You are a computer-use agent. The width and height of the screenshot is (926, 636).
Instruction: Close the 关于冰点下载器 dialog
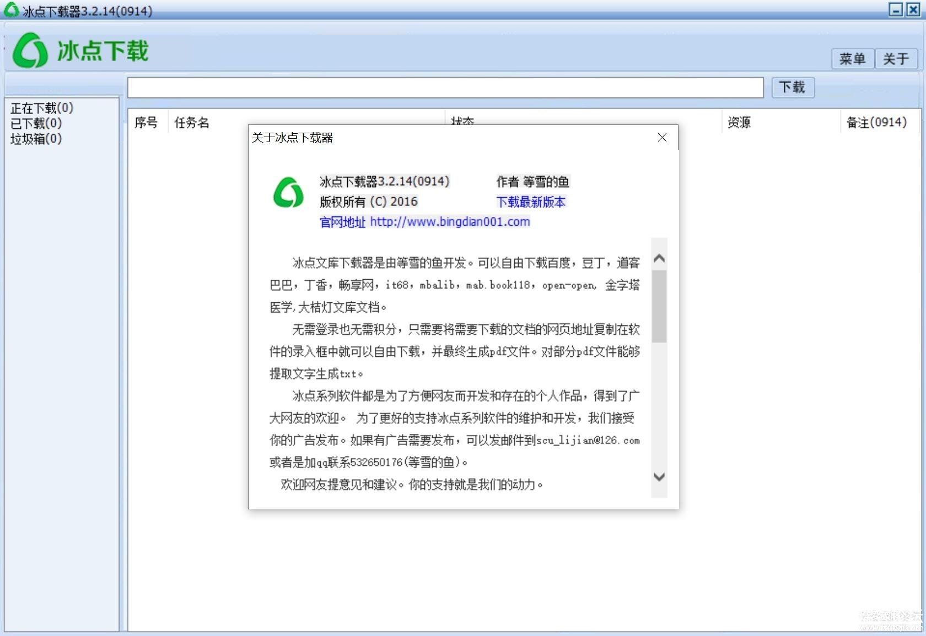click(662, 138)
